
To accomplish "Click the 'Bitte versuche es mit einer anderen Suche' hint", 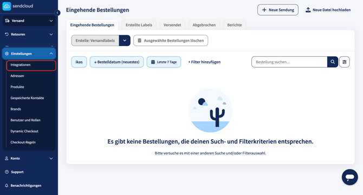I will point(210,153).
